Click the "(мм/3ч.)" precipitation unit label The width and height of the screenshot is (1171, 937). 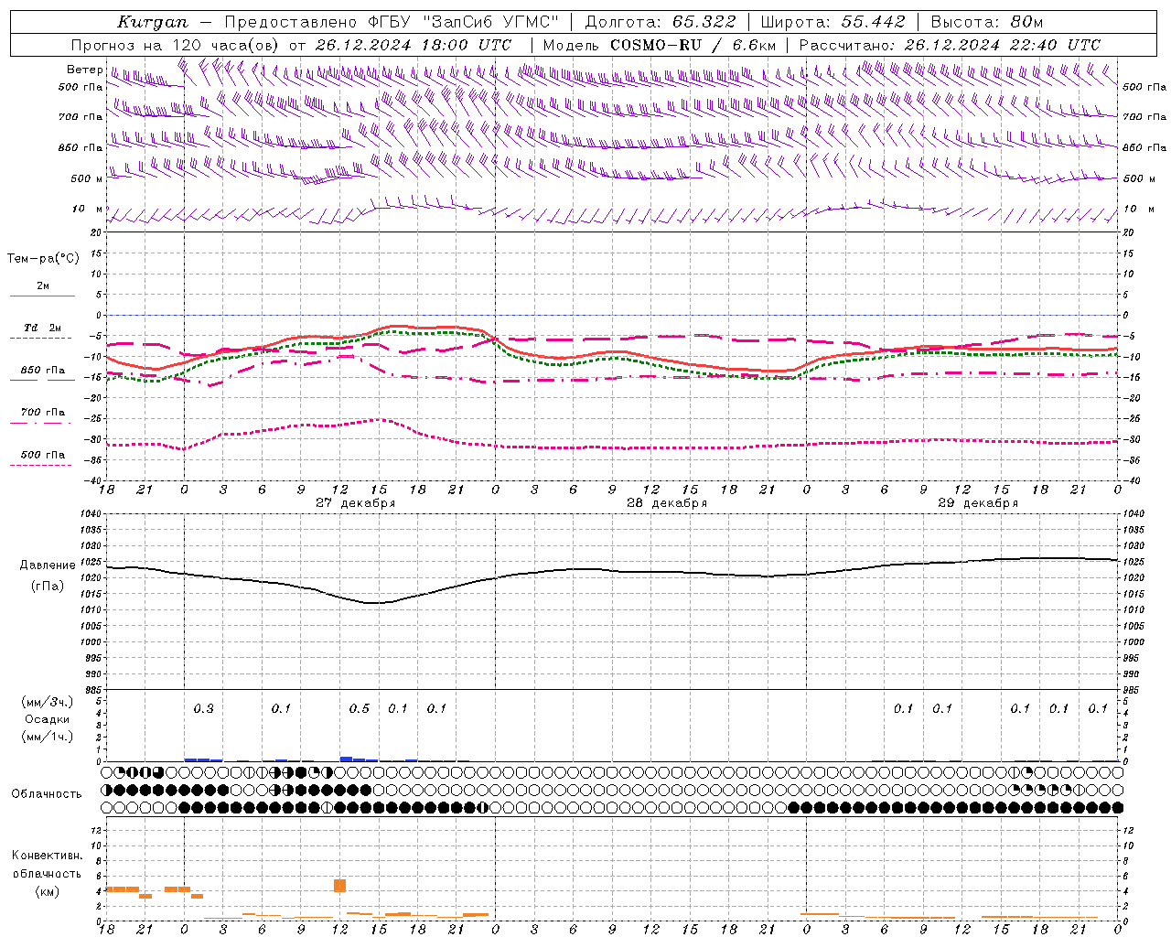click(x=48, y=702)
